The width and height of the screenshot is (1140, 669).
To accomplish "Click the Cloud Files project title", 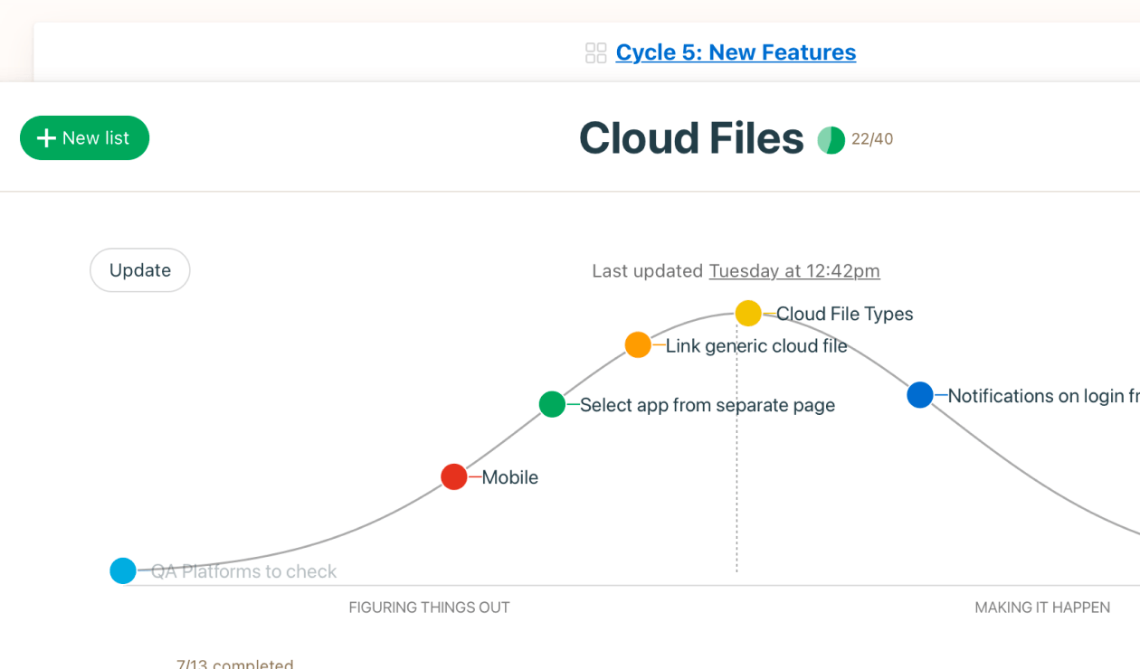I will [x=691, y=138].
